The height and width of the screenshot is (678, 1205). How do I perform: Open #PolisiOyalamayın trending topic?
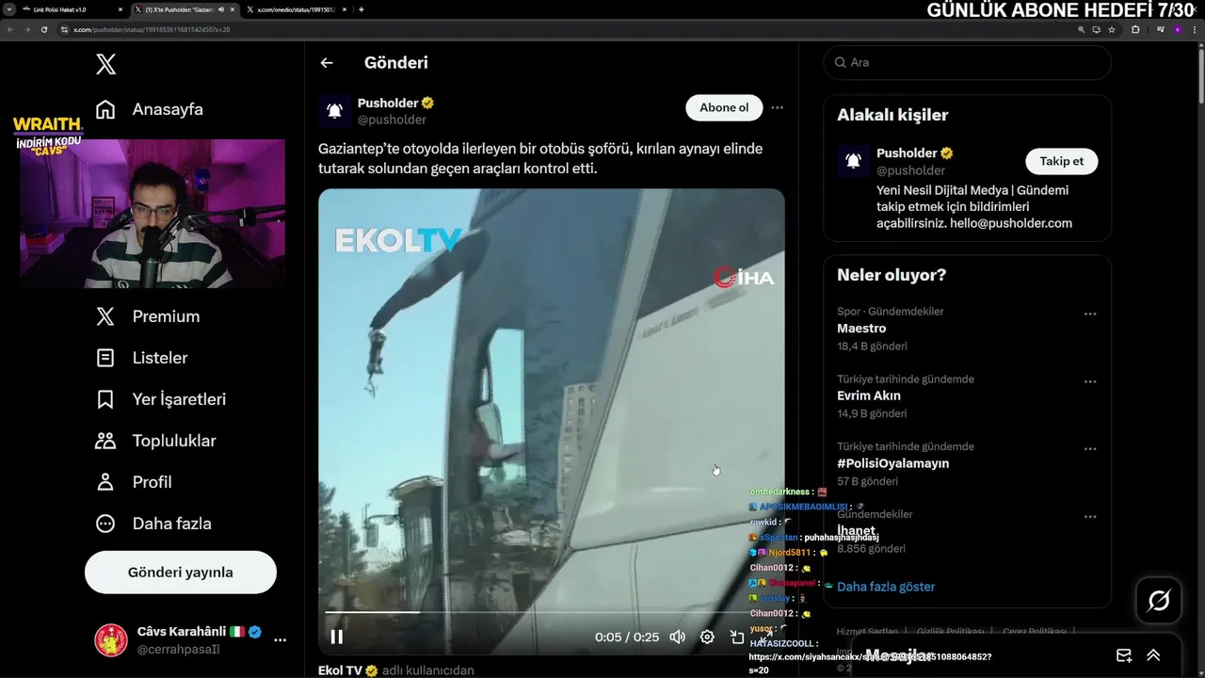(x=892, y=463)
